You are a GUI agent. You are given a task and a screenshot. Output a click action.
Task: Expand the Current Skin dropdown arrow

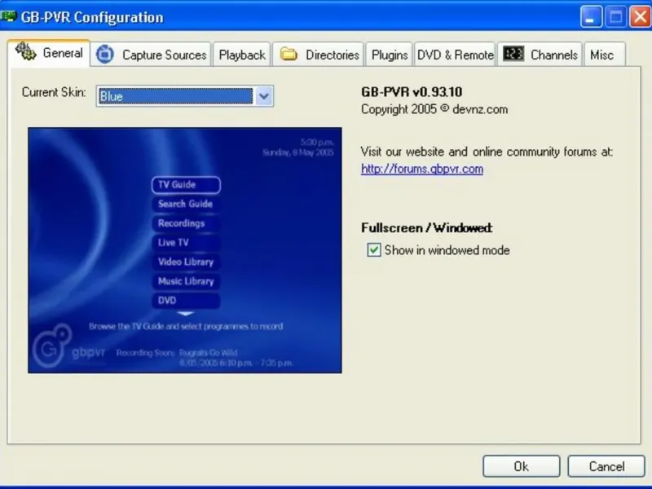[x=263, y=96]
